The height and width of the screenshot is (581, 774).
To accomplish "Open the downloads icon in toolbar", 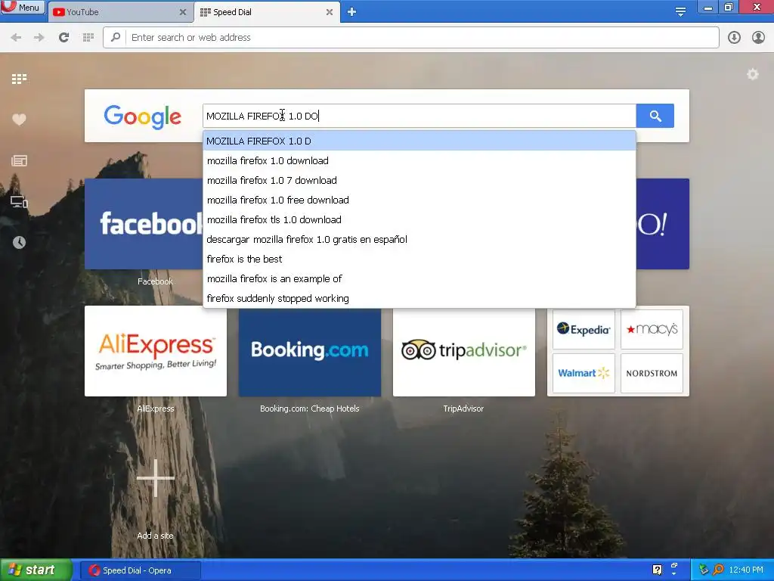I will coord(734,38).
